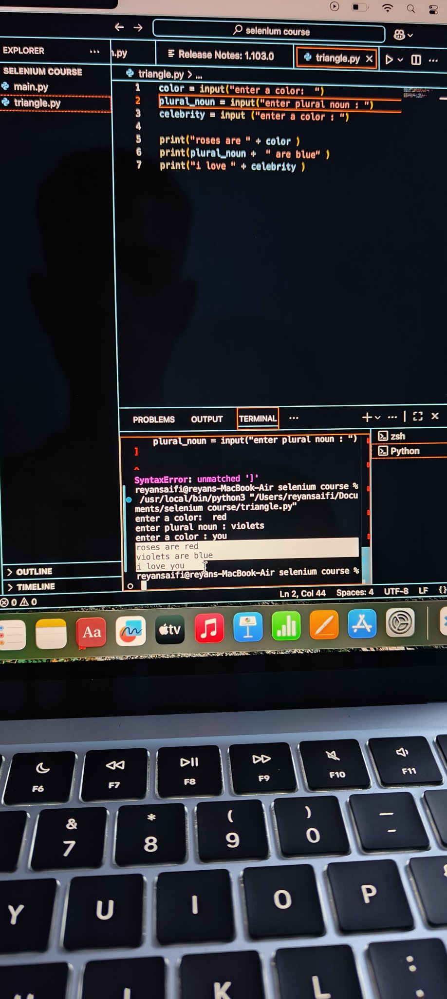Open Numbers in the Dock
Viewport: 447px width, 999px height.
(286, 625)
